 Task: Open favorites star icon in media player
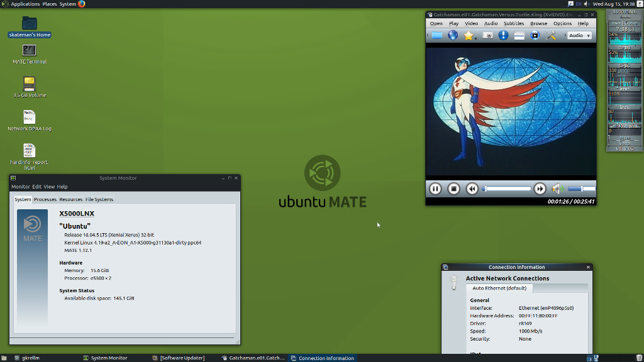point(468,35)
